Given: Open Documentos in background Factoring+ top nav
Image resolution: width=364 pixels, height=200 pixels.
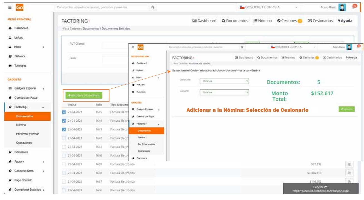Looking at the screenshot, I should pyautogui.click(x=235, y=21).
